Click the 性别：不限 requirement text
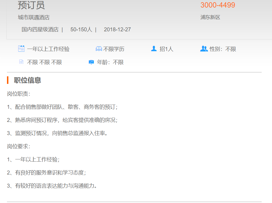This screenshot has height=203, width=272. [223, 49]
